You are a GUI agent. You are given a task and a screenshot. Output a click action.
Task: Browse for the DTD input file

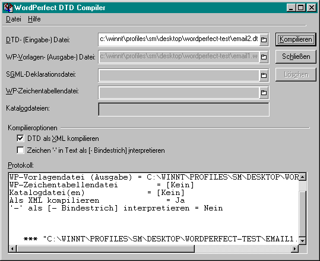[x=264, y=39]
